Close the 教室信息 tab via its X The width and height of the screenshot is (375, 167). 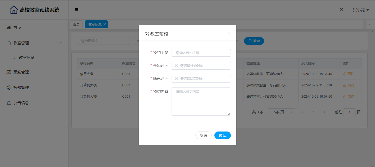tap(105, 24)
